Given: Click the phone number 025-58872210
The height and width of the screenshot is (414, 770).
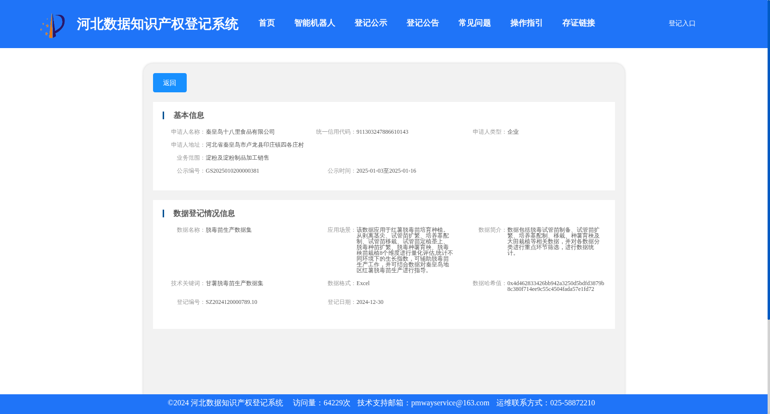Looking at the screenshot, I should tap(572, 403).
